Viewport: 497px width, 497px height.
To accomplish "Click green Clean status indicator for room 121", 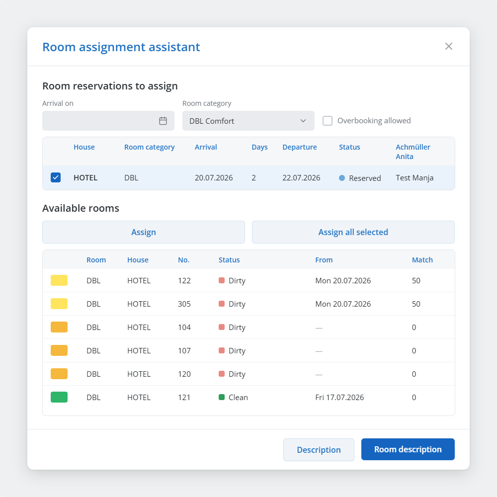I will point(222,397).
